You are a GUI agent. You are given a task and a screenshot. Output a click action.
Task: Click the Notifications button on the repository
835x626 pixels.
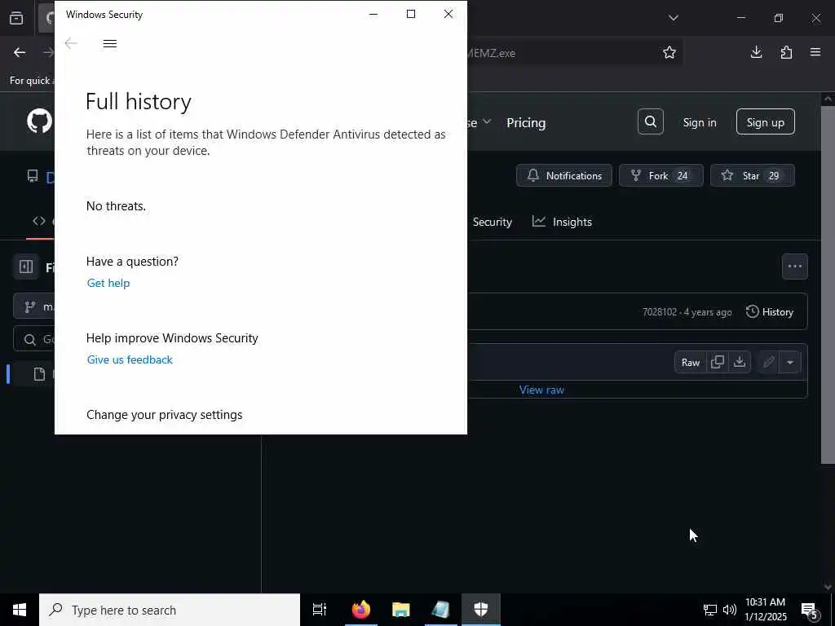click(x=564, y=176)
